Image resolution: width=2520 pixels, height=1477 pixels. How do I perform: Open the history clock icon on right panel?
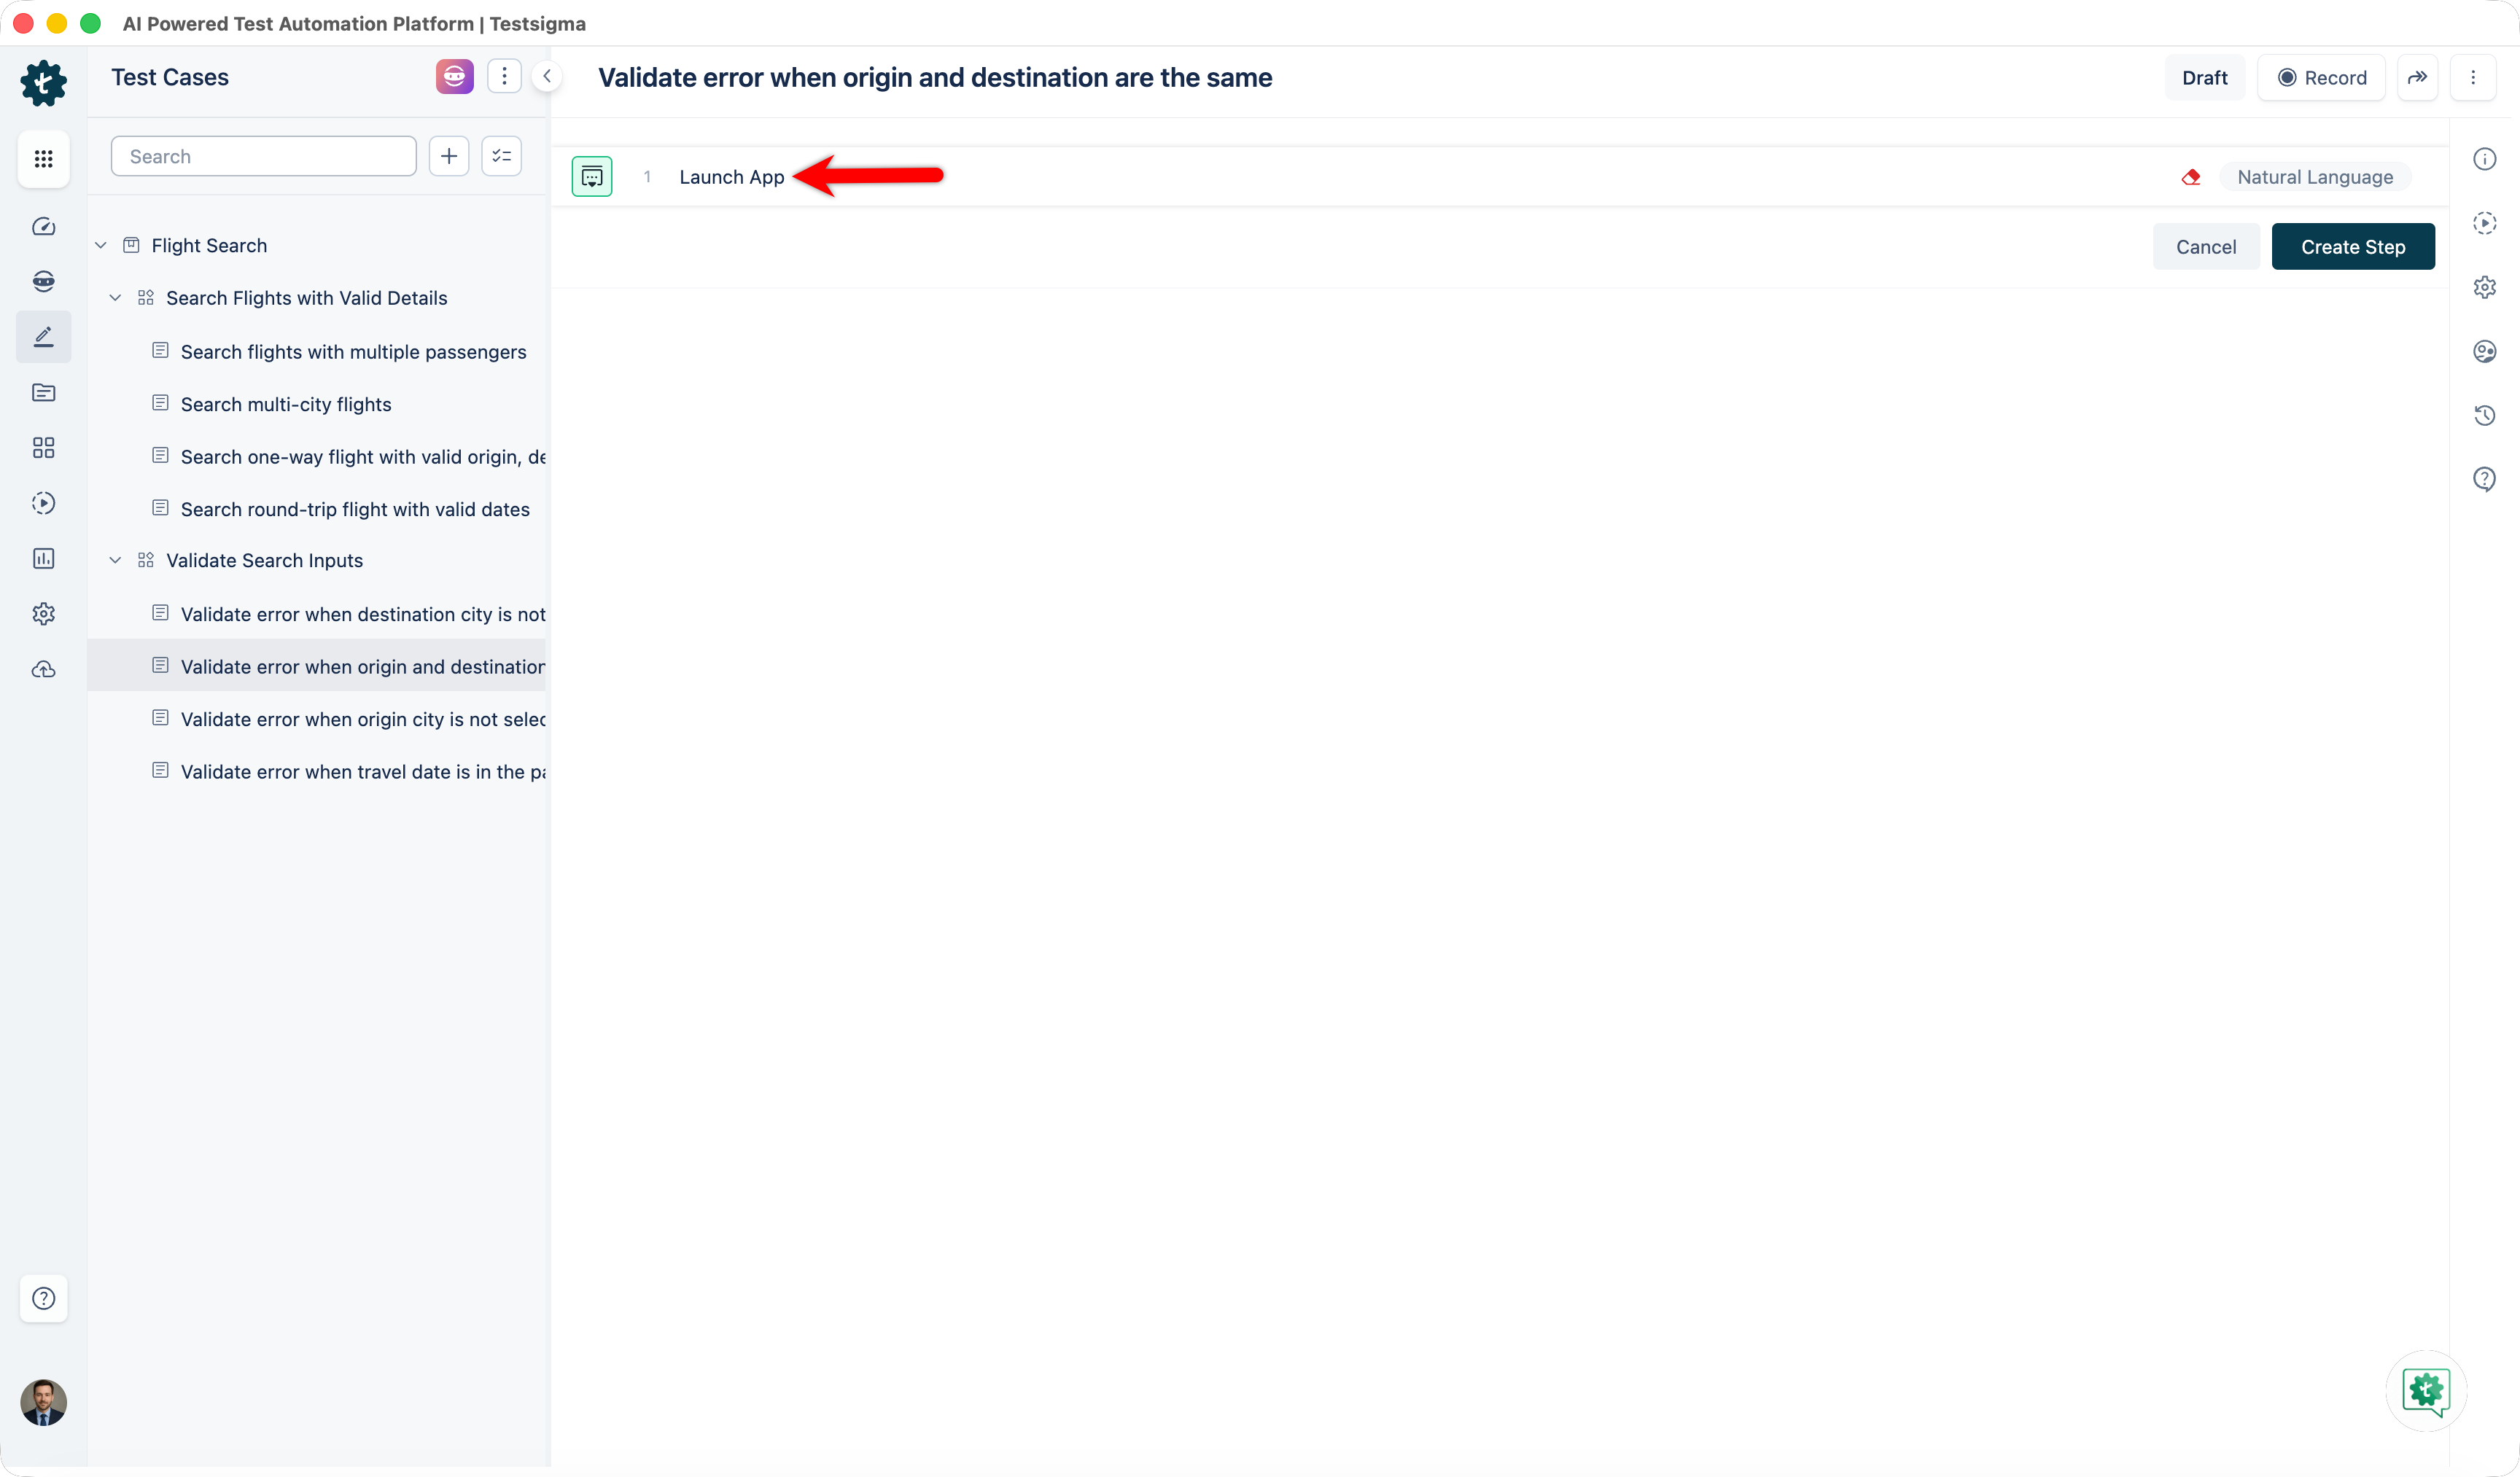click(x=2484, y=415)
